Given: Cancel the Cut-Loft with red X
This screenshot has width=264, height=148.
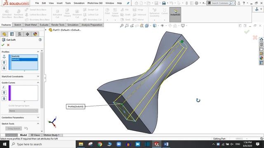Looking at the screenshot, I should point(8,45).
